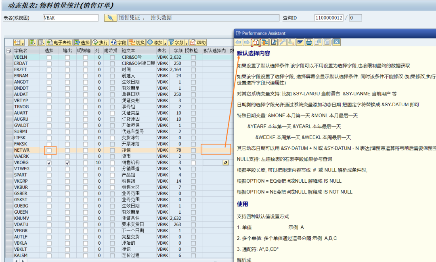Refresh fields with 字段 button

[x=119, y=42]
